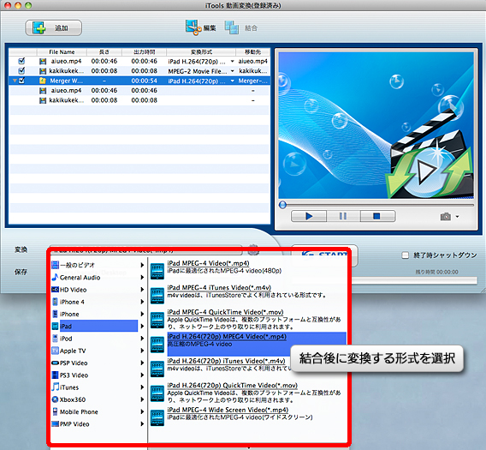Screen dimensions: 486x450
Task: Open format dropdown for MPEG-2 Movie File row
Action: pos(232,71)
